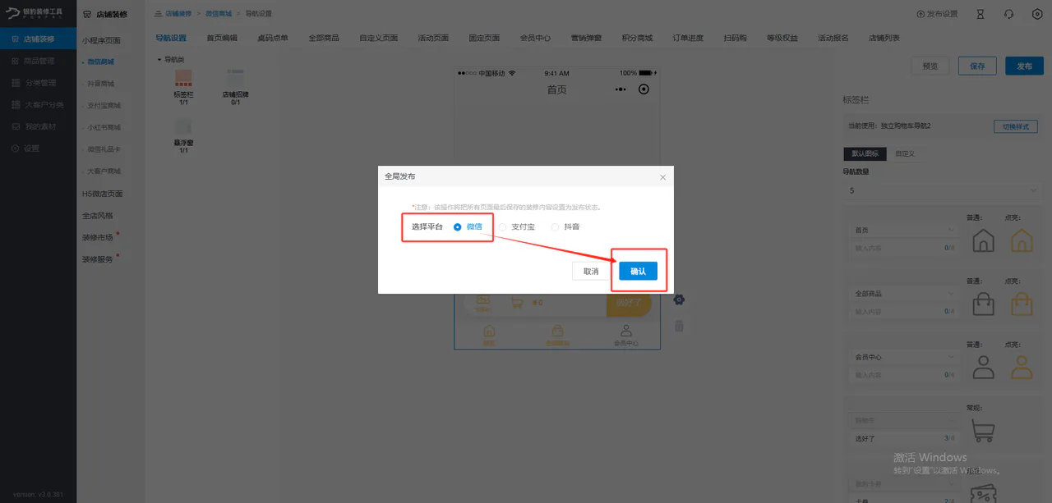Click the 普通 gray shopping bag icon

(x=983, y=304)
